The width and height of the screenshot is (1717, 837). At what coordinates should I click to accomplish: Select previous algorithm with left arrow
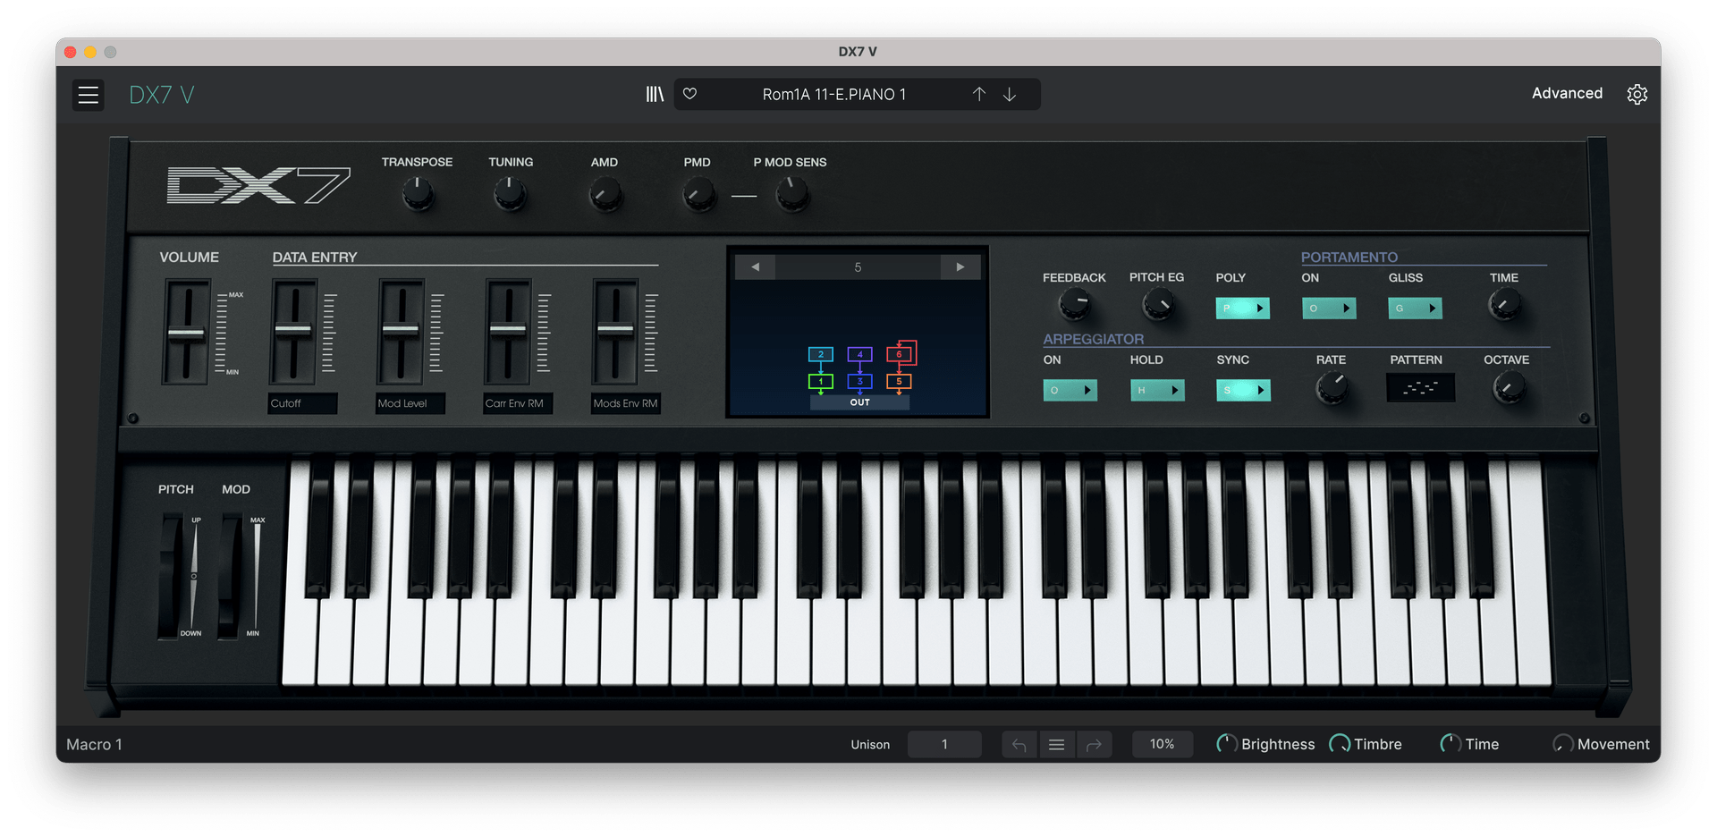pyautogui.click(x=756, y=267)
